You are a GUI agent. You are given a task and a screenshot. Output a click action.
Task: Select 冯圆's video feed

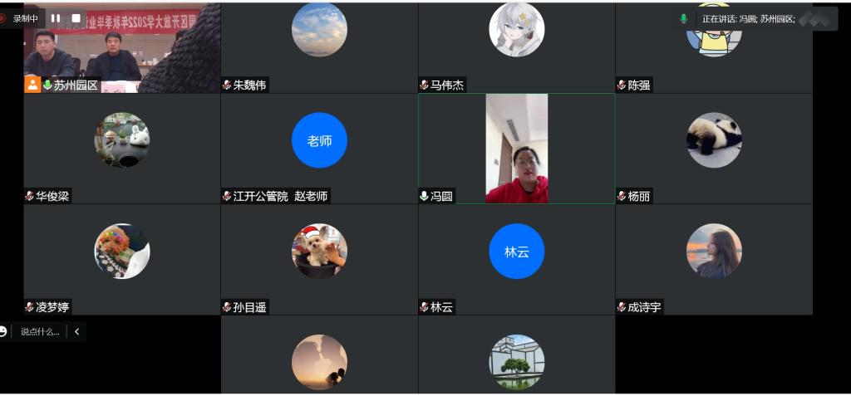pyautogui.click(x=517, y=149)
